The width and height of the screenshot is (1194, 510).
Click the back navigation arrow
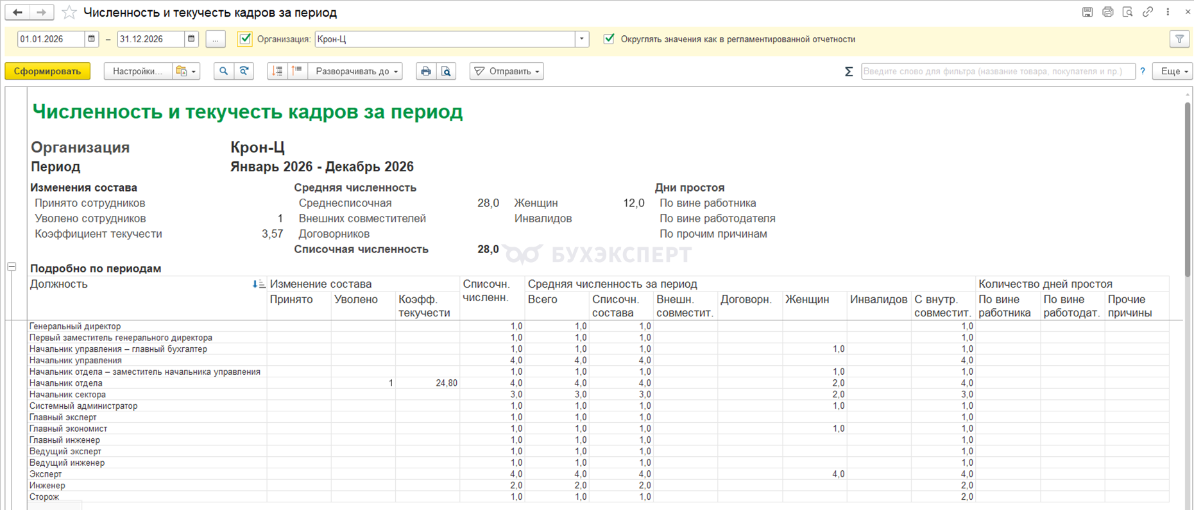[x=17, y=12]
